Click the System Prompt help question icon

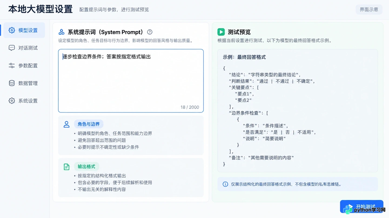coord(150,32)
